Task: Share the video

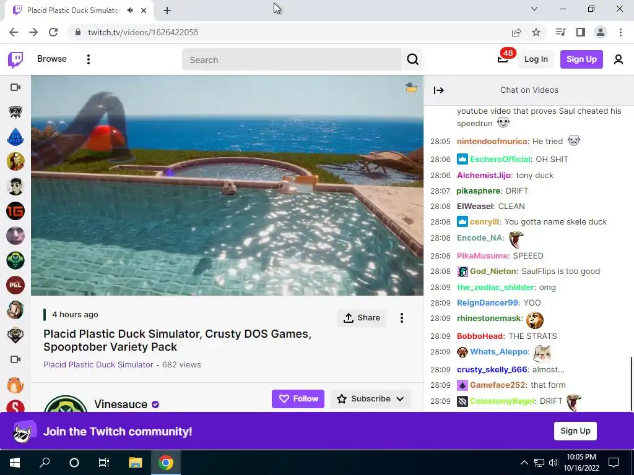Action: click(x=362, y=318)
